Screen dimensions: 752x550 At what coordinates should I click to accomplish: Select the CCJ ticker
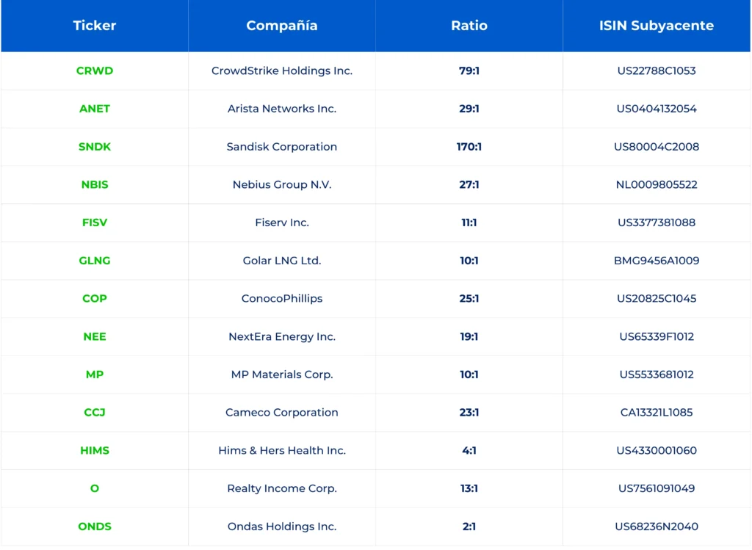click(95, 413)
